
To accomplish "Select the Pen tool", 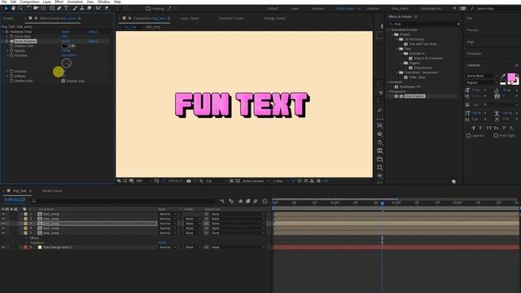I will [x=59, y=8].
